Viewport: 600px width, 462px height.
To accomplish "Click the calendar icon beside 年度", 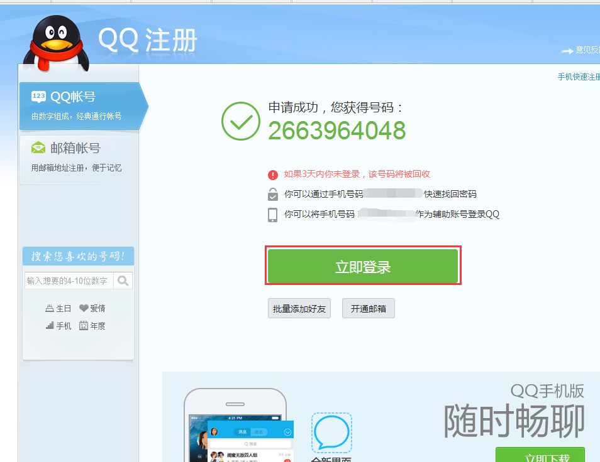I will [x=84, y=325].
